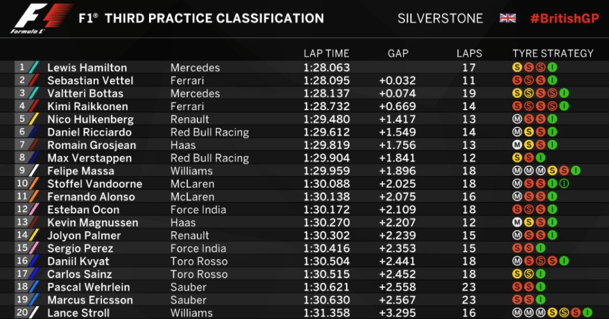
Task: Click Pascal Wehrlein's lap time 1:30.621
Action: 326,287
